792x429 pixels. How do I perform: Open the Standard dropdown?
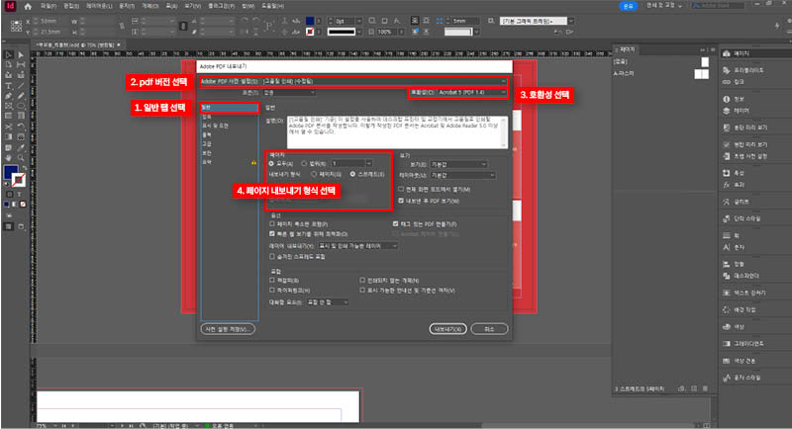[x=289, y=92]
